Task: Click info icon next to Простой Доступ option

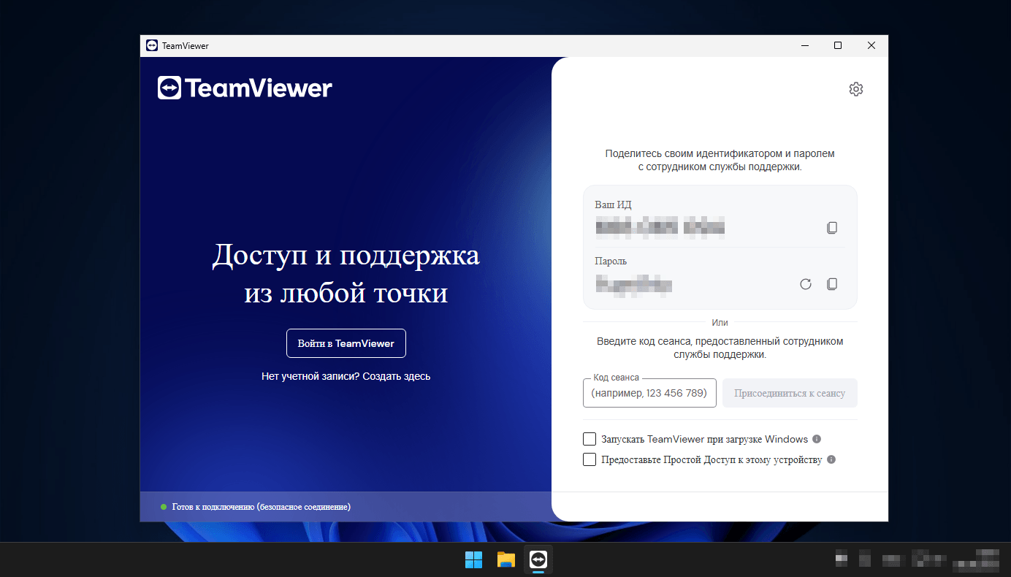Action: tap(831, 460)
